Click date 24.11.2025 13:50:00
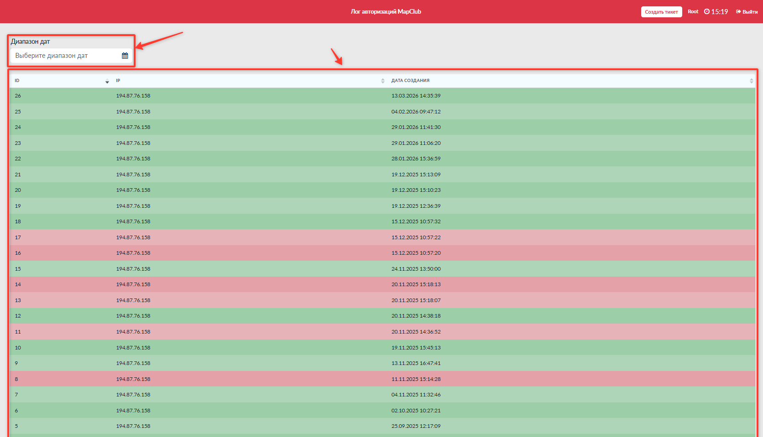 point(416,269)
